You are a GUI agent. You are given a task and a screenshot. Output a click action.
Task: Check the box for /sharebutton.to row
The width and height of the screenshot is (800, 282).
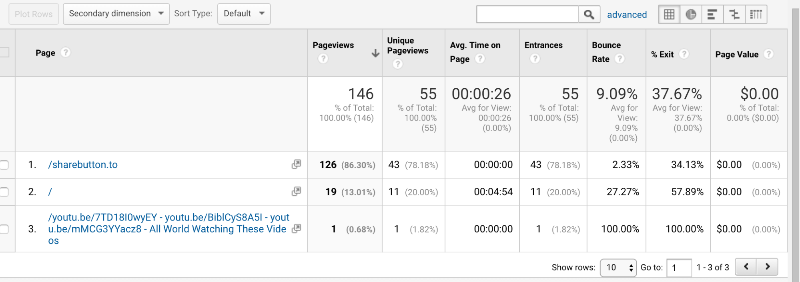4,165
